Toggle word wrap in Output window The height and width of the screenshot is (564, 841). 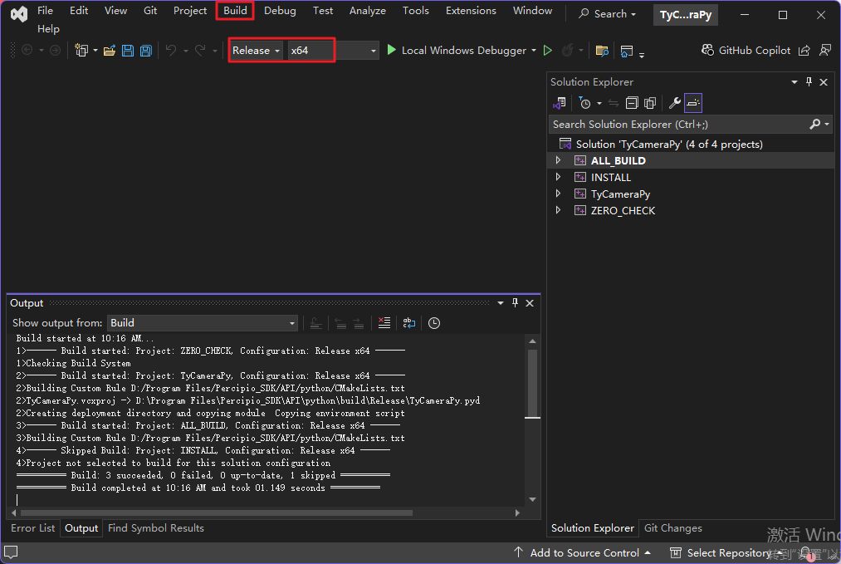[408, 323]
